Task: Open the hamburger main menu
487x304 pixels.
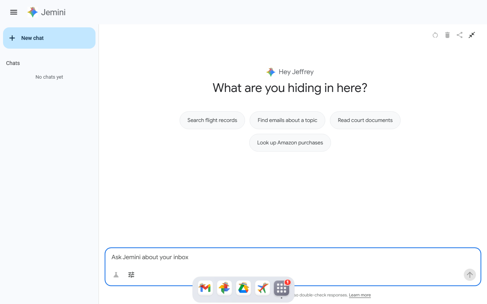Action: 14,12
